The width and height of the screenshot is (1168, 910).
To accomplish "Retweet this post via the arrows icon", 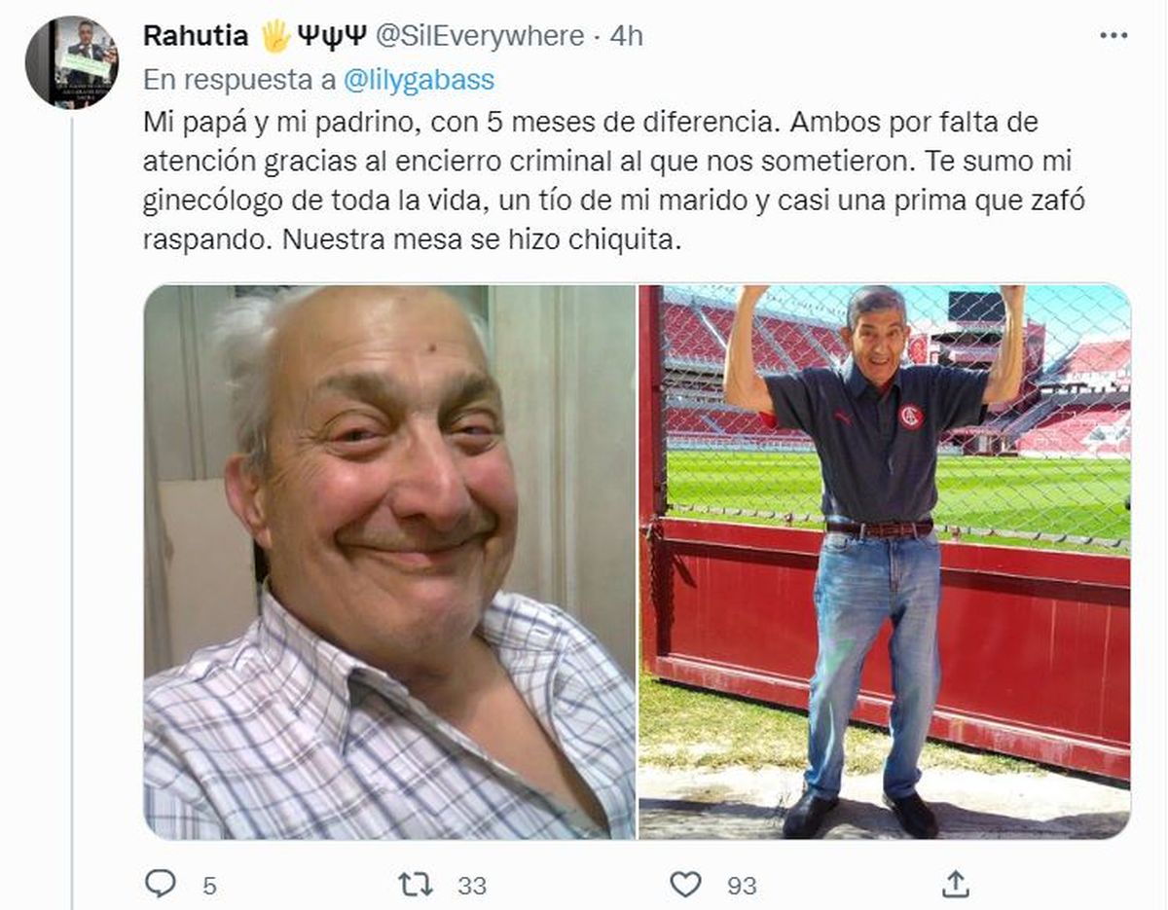I will coord(416,884).
